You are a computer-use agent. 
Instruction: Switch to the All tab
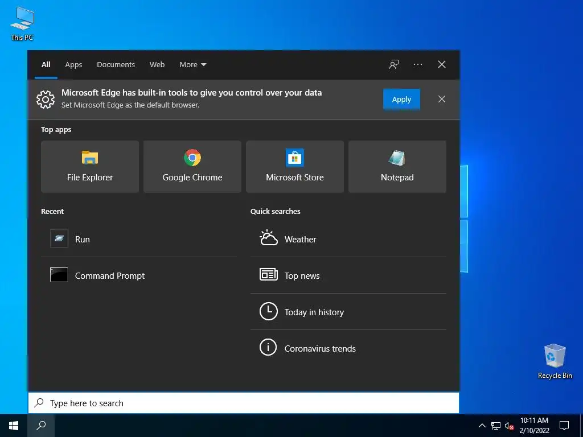46,64
